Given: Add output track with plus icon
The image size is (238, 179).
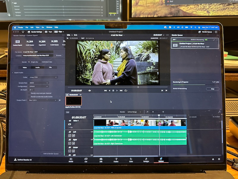Looking at the screenshot, I should 60,100.
